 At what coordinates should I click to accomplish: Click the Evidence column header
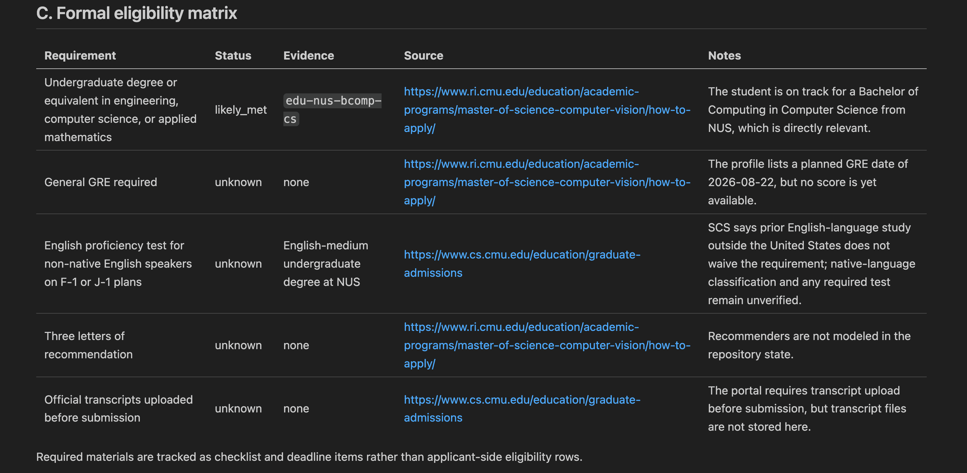click(308, 55)
